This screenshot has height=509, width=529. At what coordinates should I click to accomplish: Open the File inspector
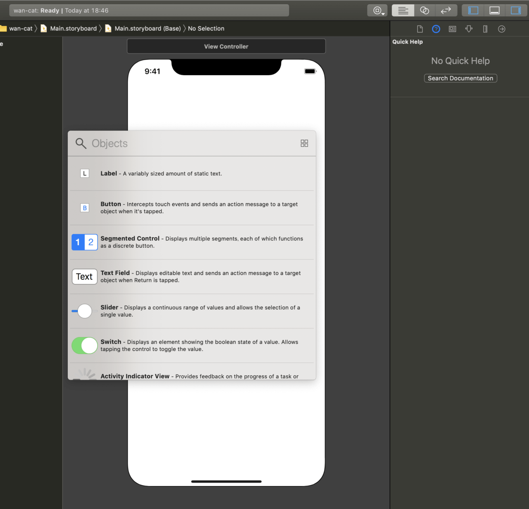pyautogui.click(x=420, y=29)
